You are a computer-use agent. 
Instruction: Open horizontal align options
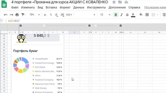coord(164,15)
